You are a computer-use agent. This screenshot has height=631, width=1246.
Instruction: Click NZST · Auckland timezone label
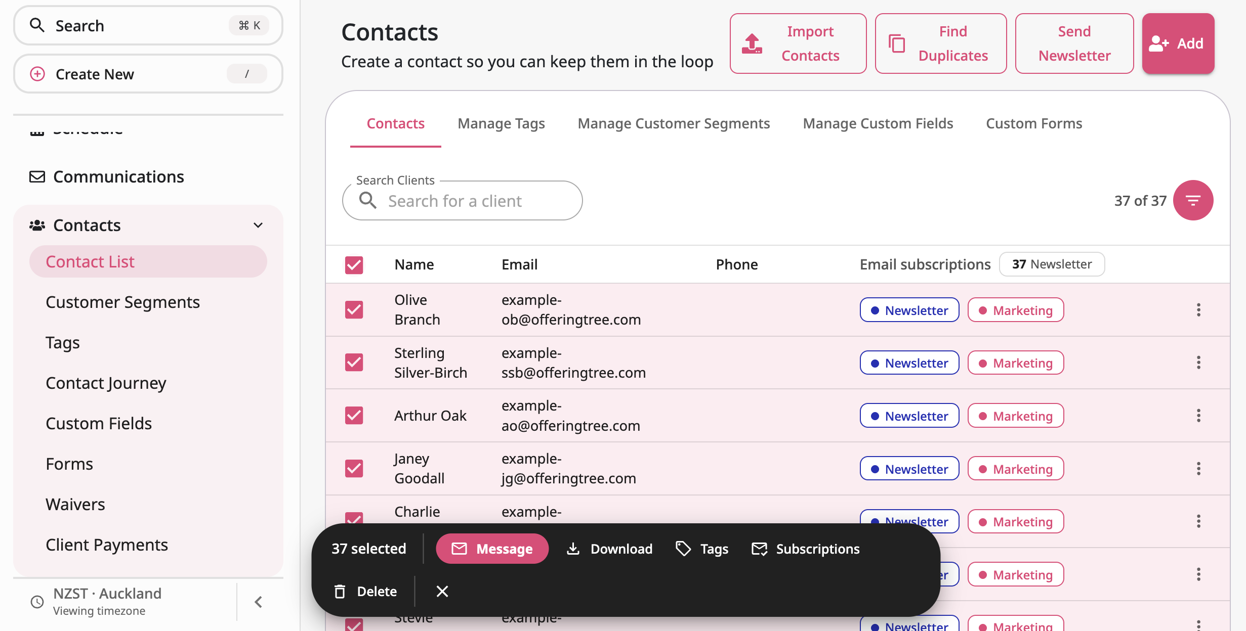107,593
